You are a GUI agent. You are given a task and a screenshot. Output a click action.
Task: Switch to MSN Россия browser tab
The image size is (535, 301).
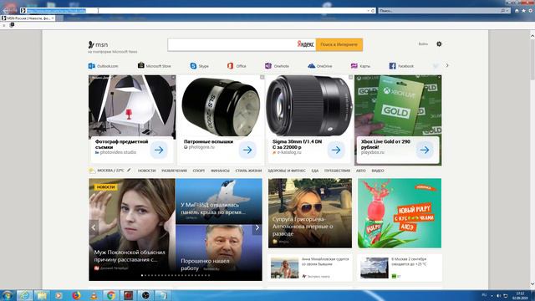pos(28,18)
